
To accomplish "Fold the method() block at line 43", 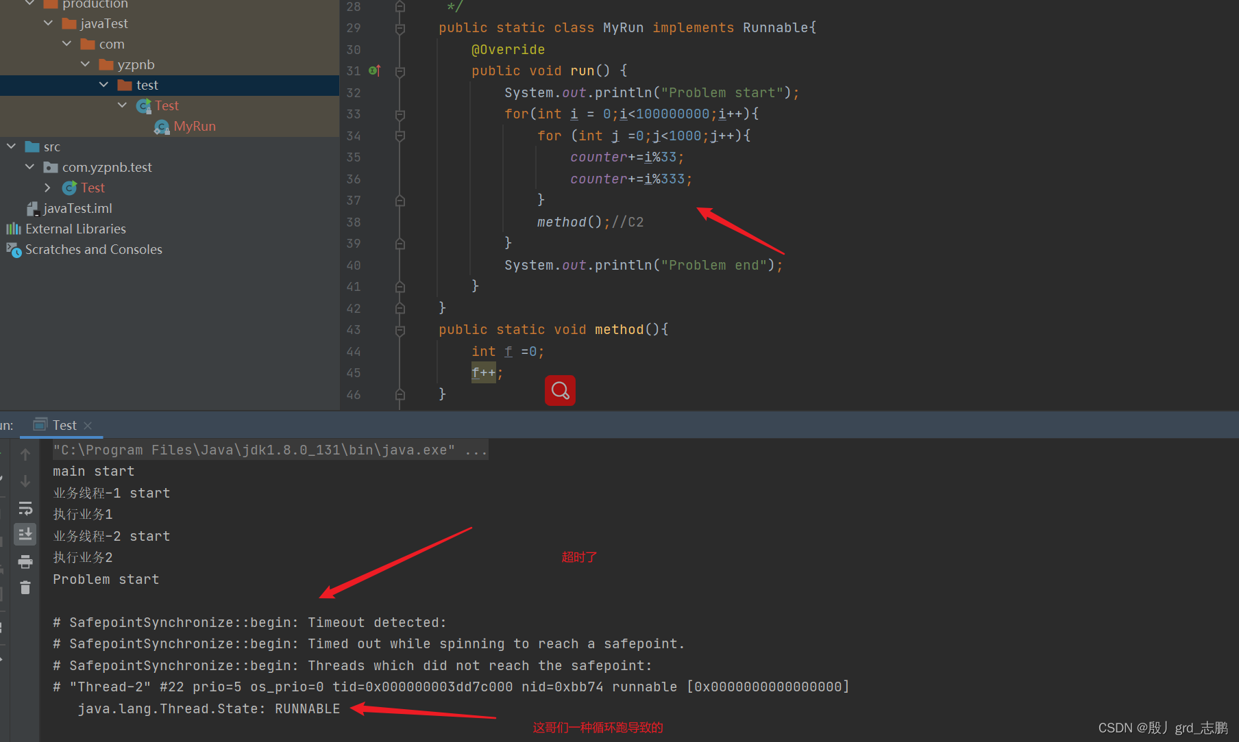I will [x=400, y=330].
